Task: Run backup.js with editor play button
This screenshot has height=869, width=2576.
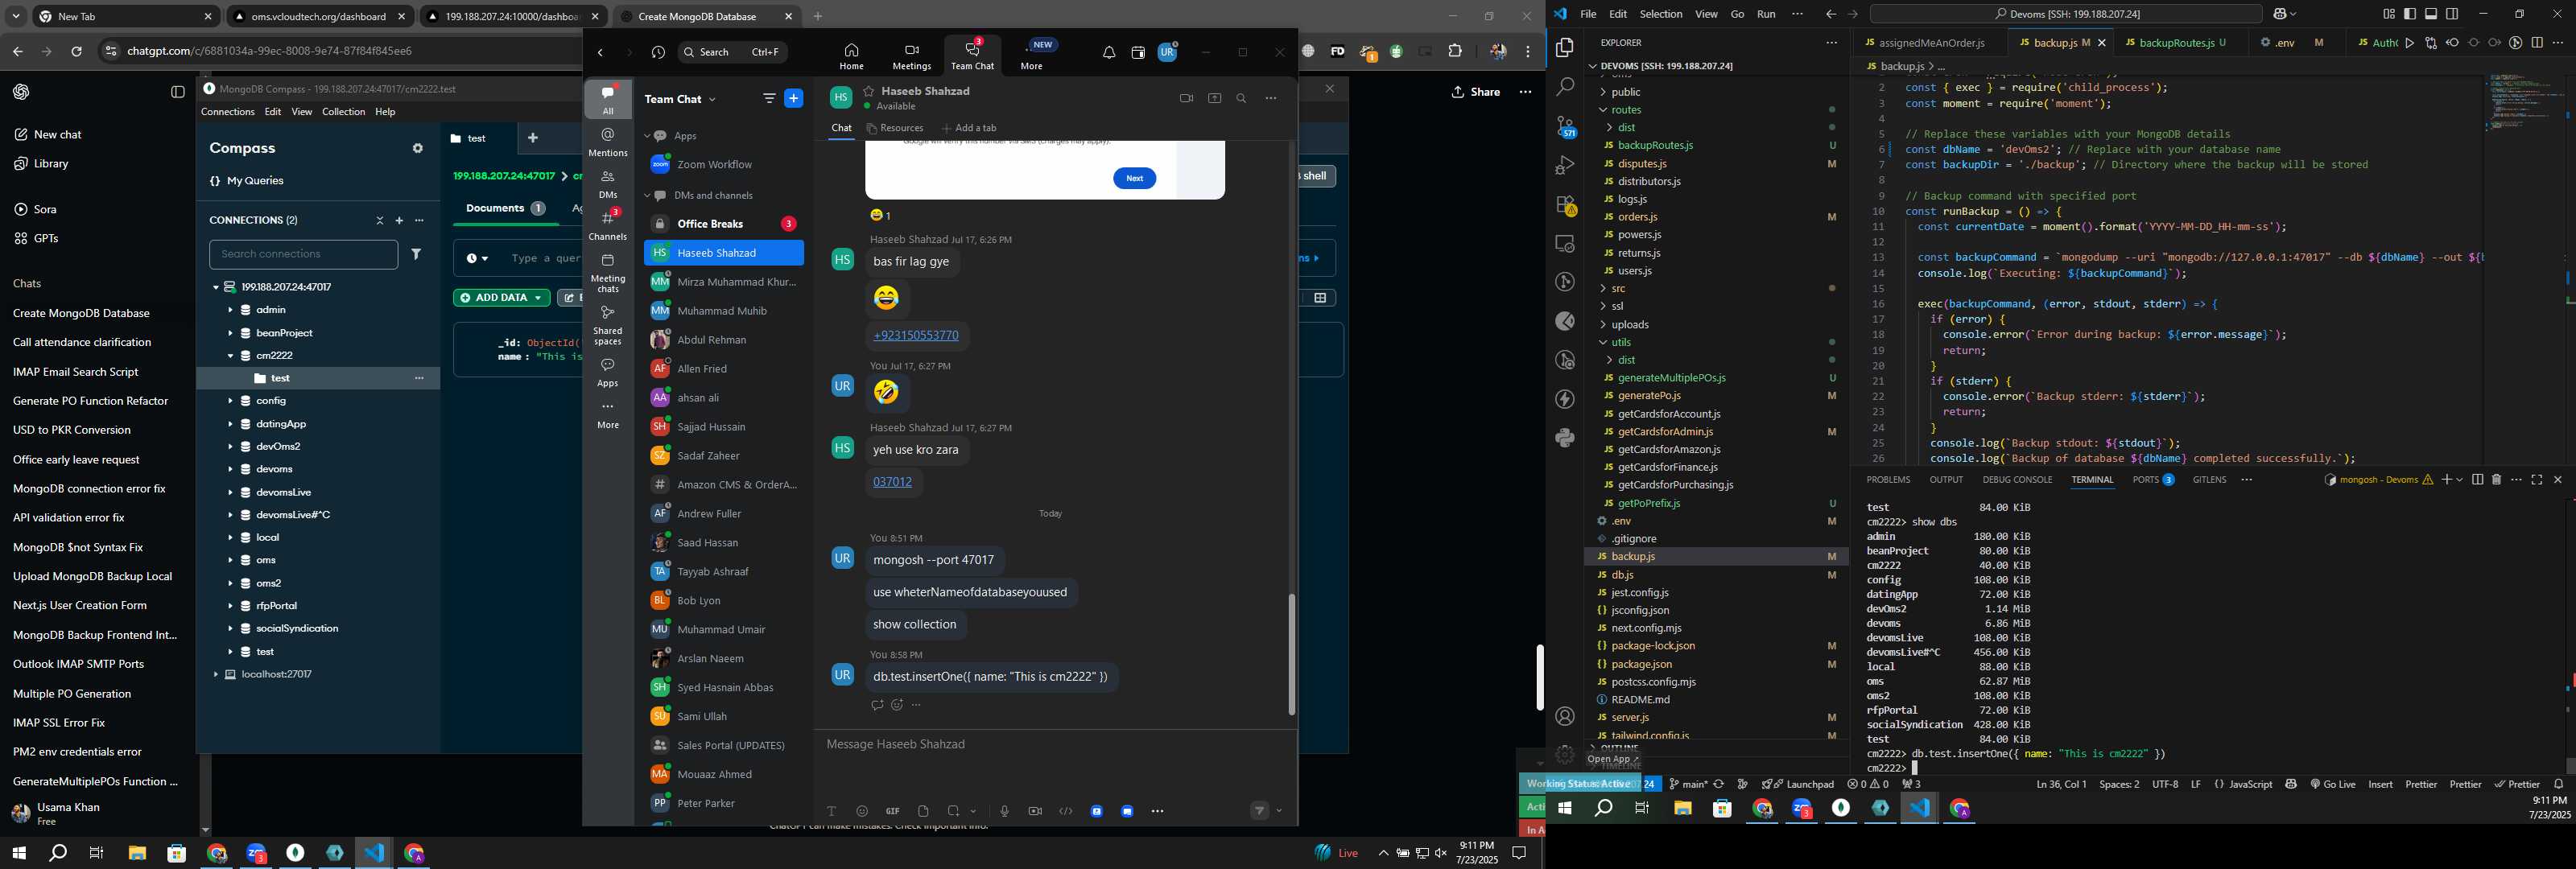Action: tap(2410, 43)
